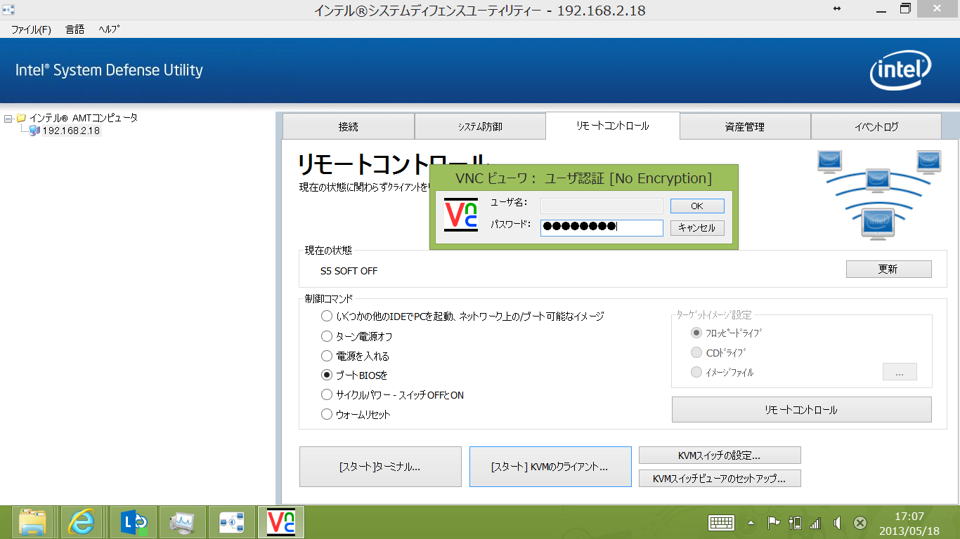Select the ウォームリセット radio button
Viewport: 960px width, 539px height.
point(327,415)
